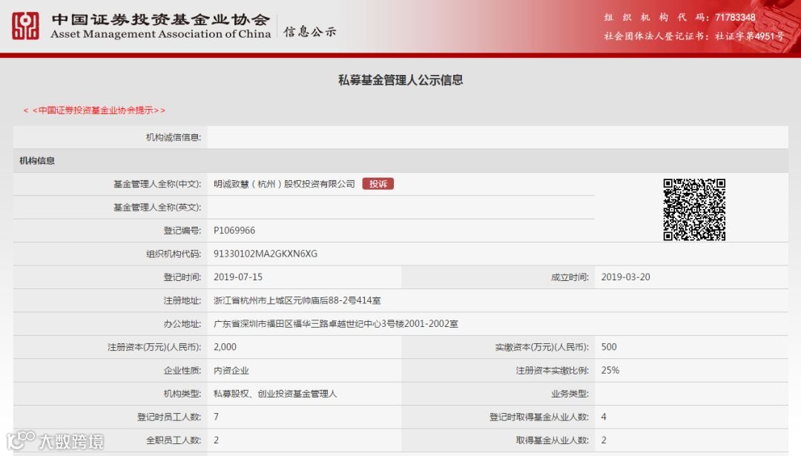Viewport: 801px width, 456px height.
Task: Click the header organization code 71783348
Action: coord(735,17)
